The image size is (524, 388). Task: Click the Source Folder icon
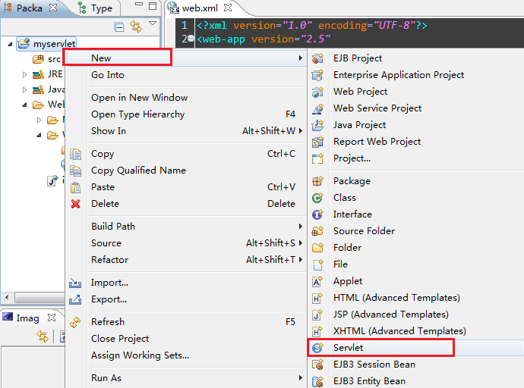(x=317, y=231)
